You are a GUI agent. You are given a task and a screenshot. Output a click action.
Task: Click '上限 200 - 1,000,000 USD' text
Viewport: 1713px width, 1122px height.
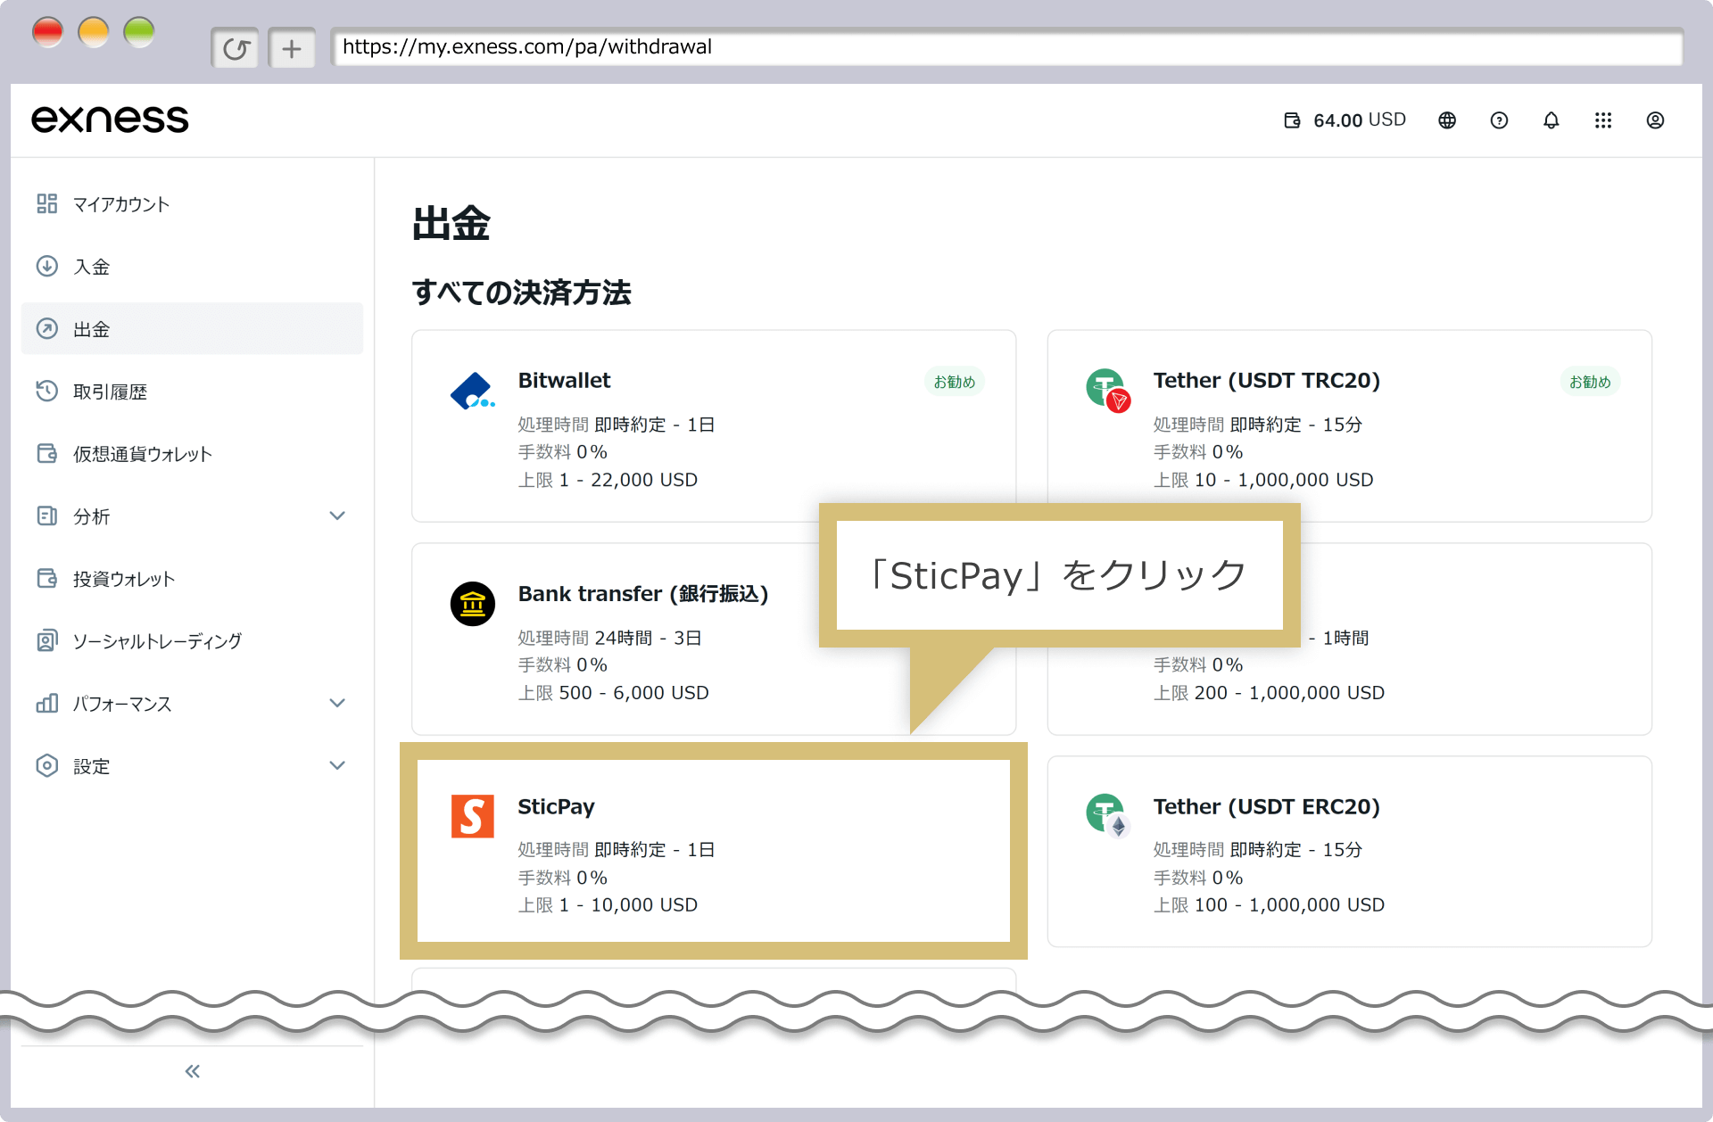pyautogui.click(x=1269, y=693)
